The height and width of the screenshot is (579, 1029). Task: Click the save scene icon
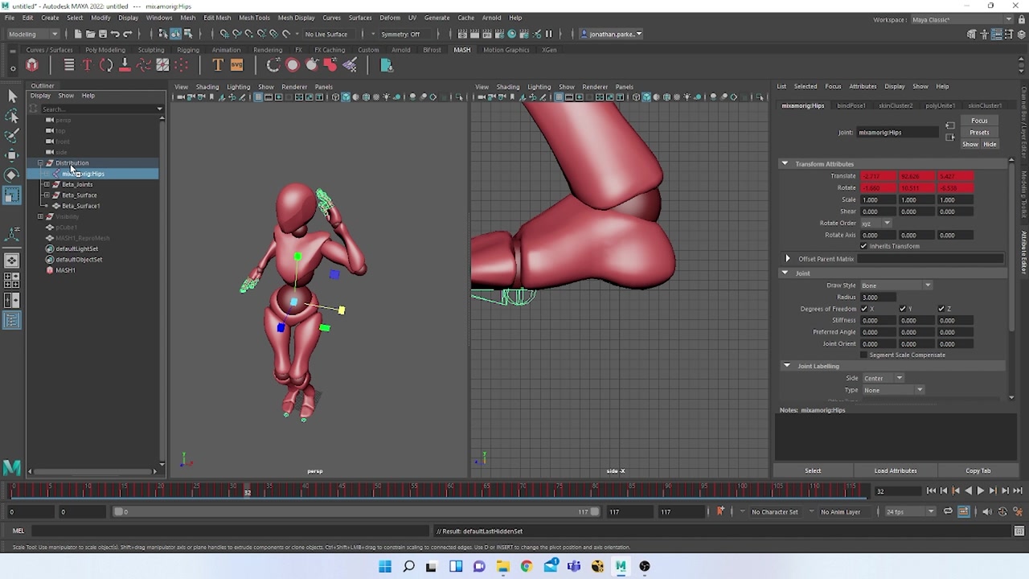tap(102, 34)
